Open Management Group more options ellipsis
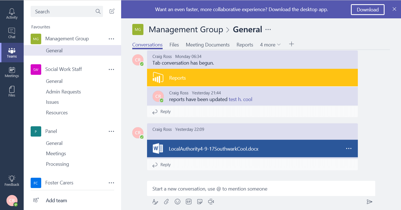The width and height of the screenshot is (401, 210). point(111,39)
